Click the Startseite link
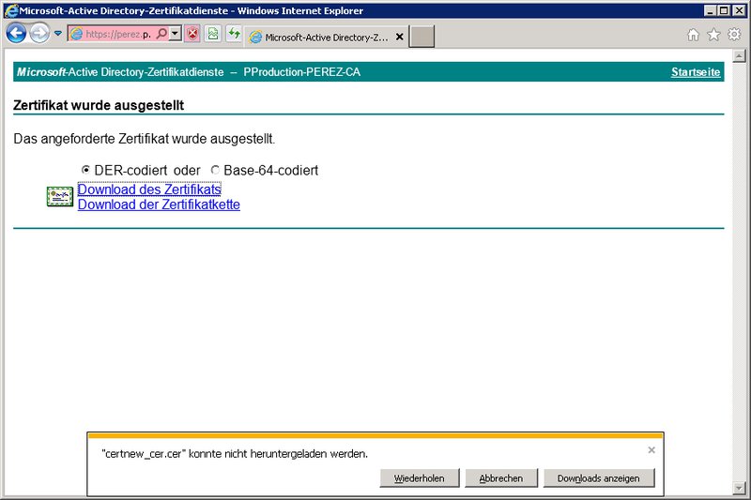 pos(696,72)
